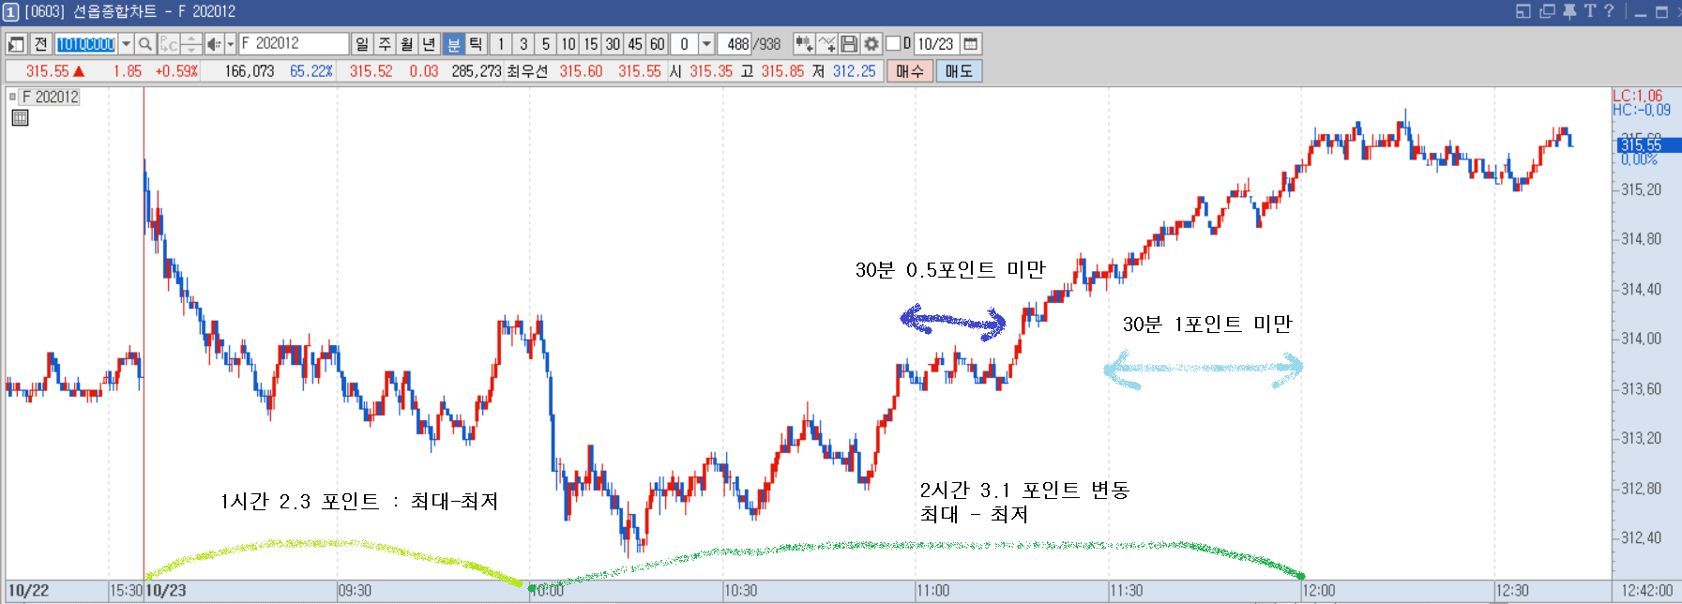Click the add candlestick chart icon

(x=804, y=44)
